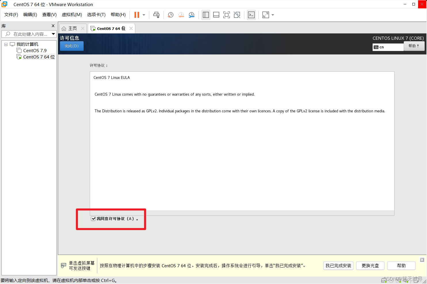Click the keyboard icon in hint bar
The height and width of the screenshot is (284, 427).
[64, 266]
